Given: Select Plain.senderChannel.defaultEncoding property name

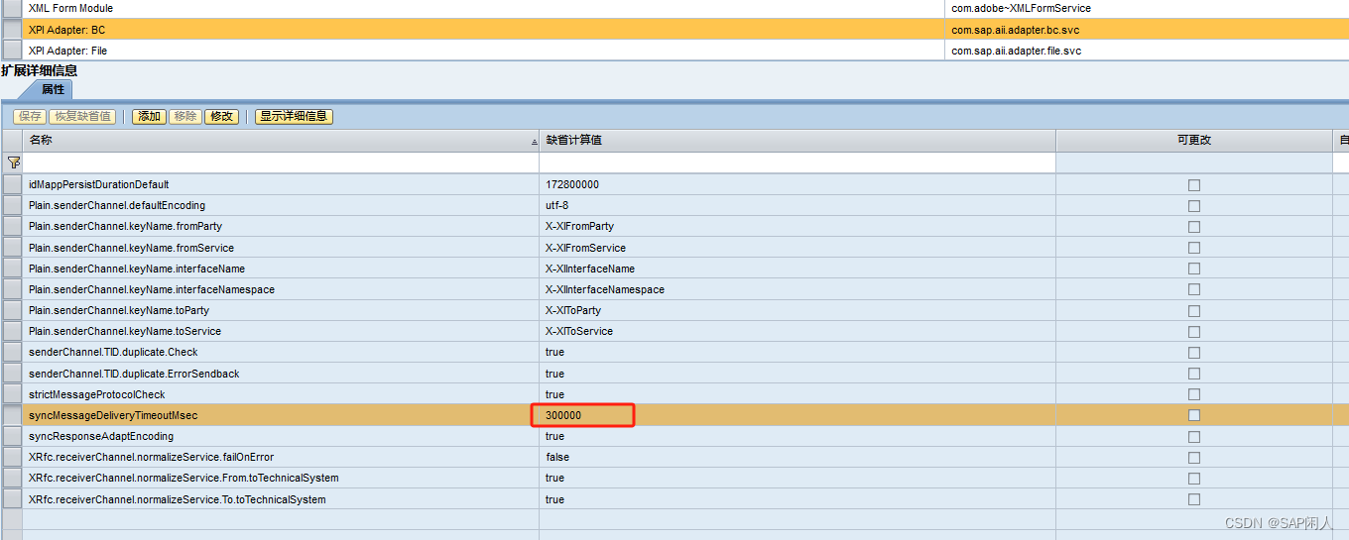Looking at the screenshot, I should [x=117, y=206].
